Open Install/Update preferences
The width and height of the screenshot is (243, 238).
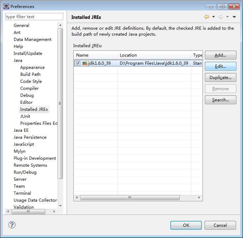pyautogui.click(x=28, y=53)
